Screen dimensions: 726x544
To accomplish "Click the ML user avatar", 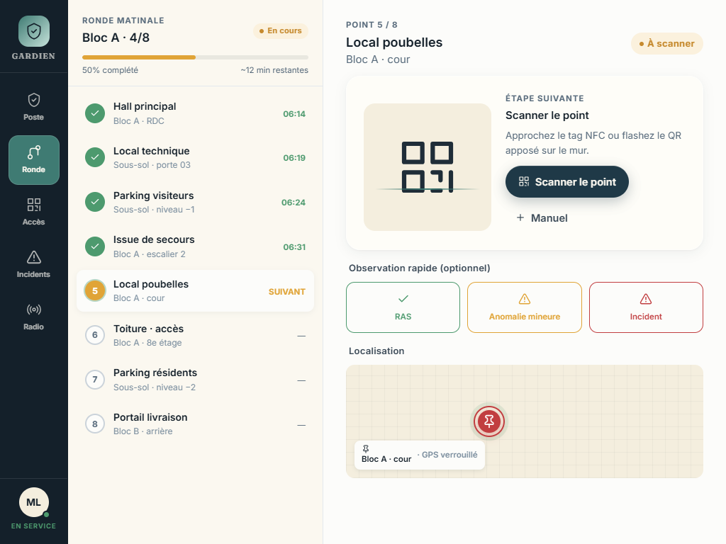I will pos(34,502).
